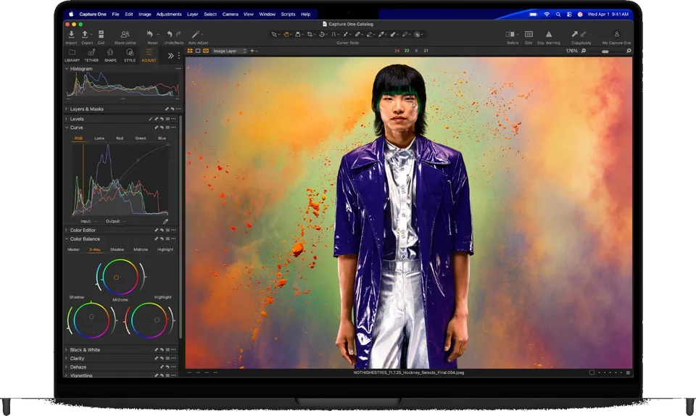The width and height of the screenshot is (696, 416).
Task: Click the Cull icon
Action: [x=101, y=34]
